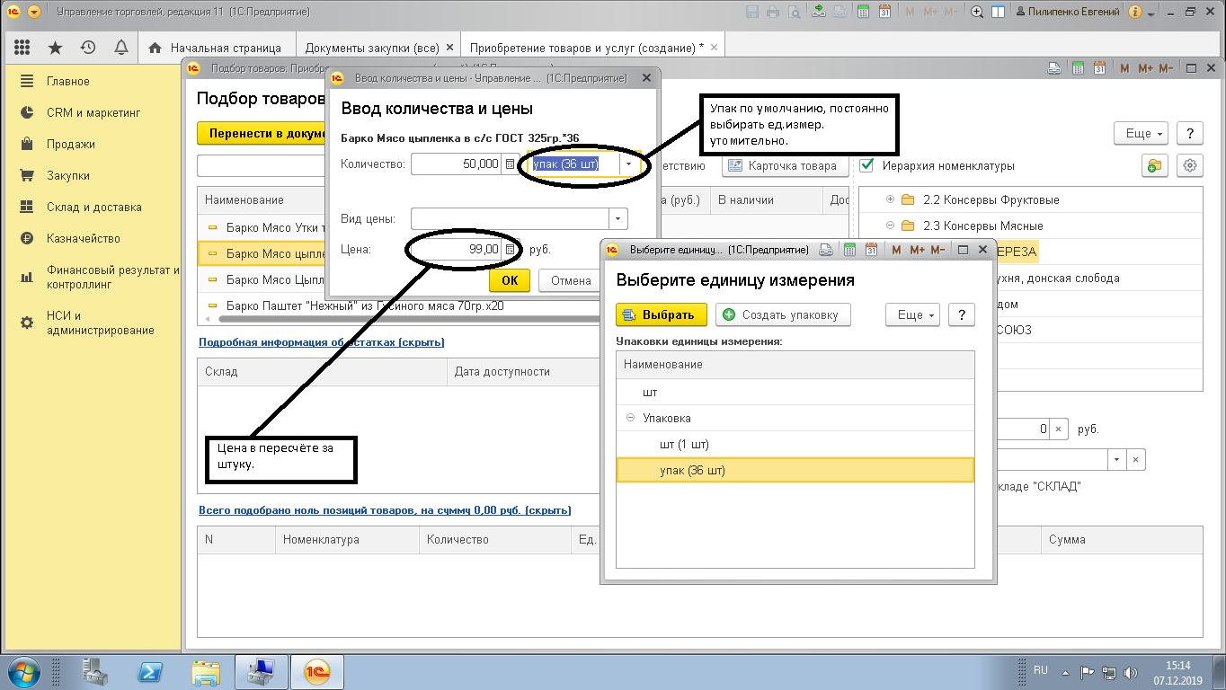Click the Создать упаковку button
The width and height of the screenshot is (1226, 690).
(782, 314)
